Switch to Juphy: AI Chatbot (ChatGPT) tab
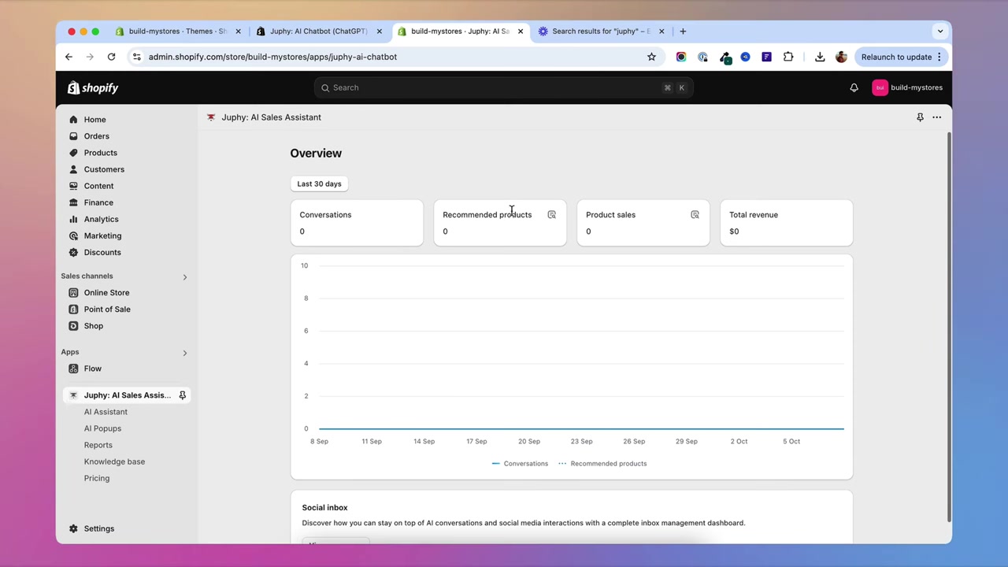The image size is (1008, 567). point(318,31)
